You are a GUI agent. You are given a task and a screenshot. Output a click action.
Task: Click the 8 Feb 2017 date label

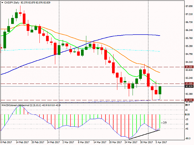point(6,142)
